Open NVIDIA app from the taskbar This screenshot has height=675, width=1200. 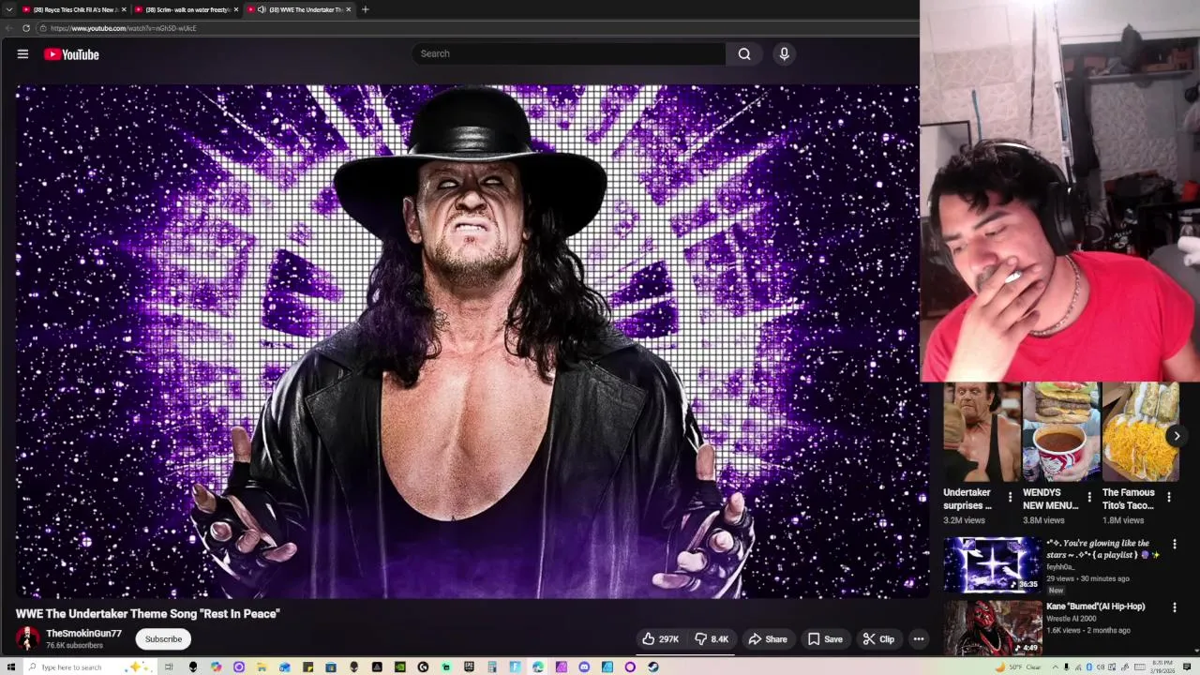point(400,667)
